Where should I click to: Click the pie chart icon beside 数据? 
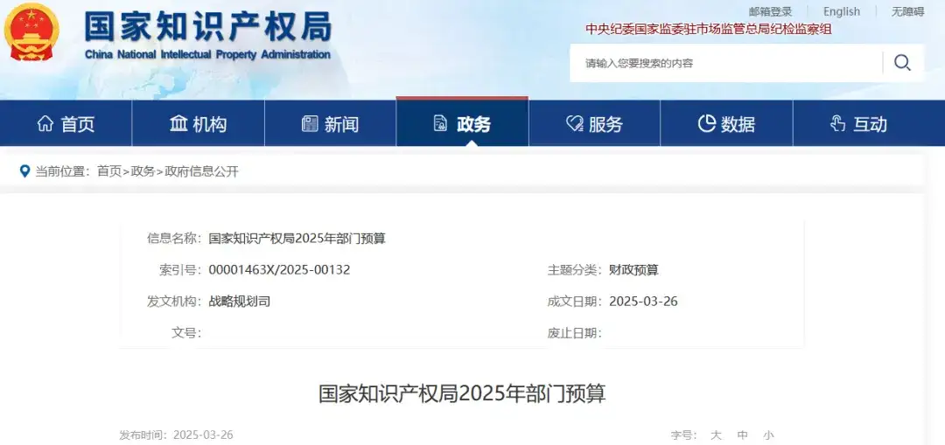tap(706, 124)
